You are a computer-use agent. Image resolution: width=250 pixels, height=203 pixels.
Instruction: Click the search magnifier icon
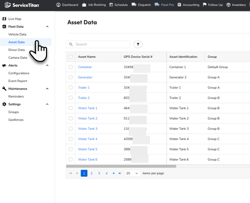[71, 44]
